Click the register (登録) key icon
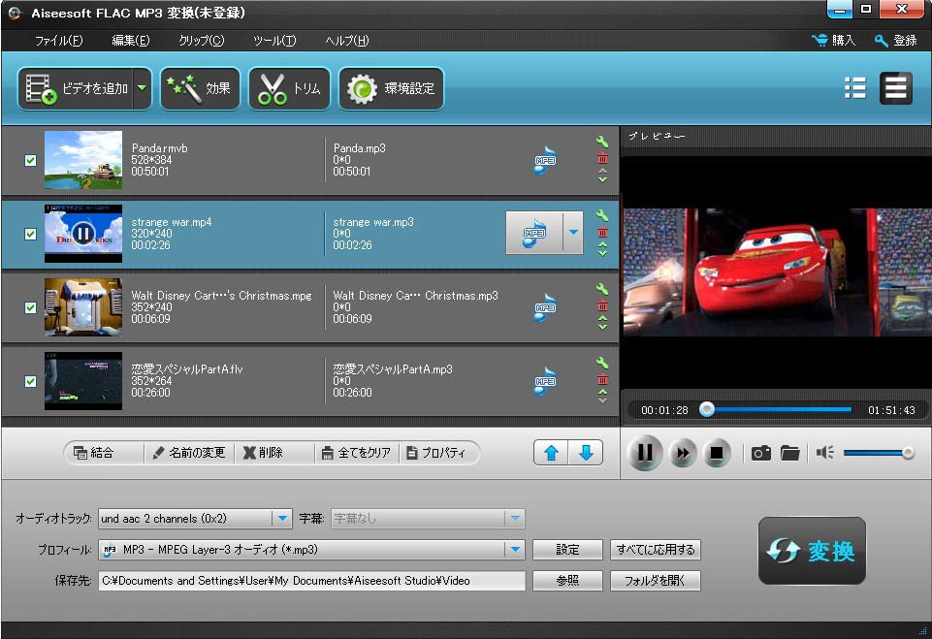The height and width of the screenshot is (639, 932). [x=881, y=40]
